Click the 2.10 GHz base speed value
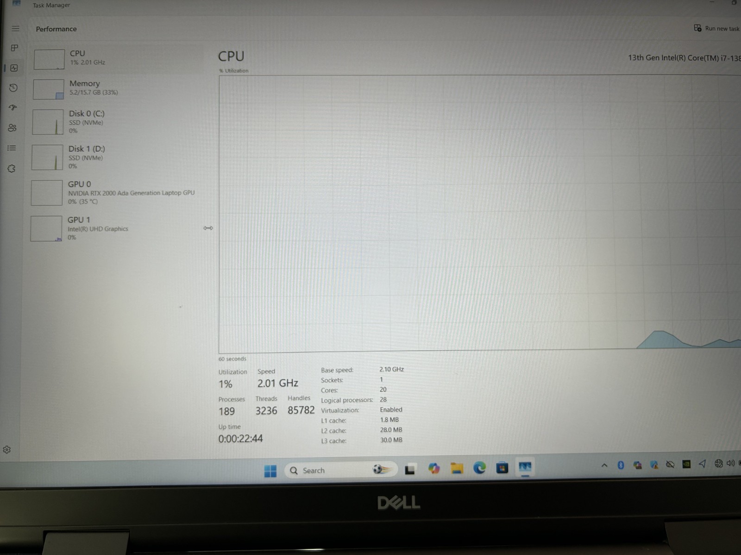741x555 pixels. point(392,369)
